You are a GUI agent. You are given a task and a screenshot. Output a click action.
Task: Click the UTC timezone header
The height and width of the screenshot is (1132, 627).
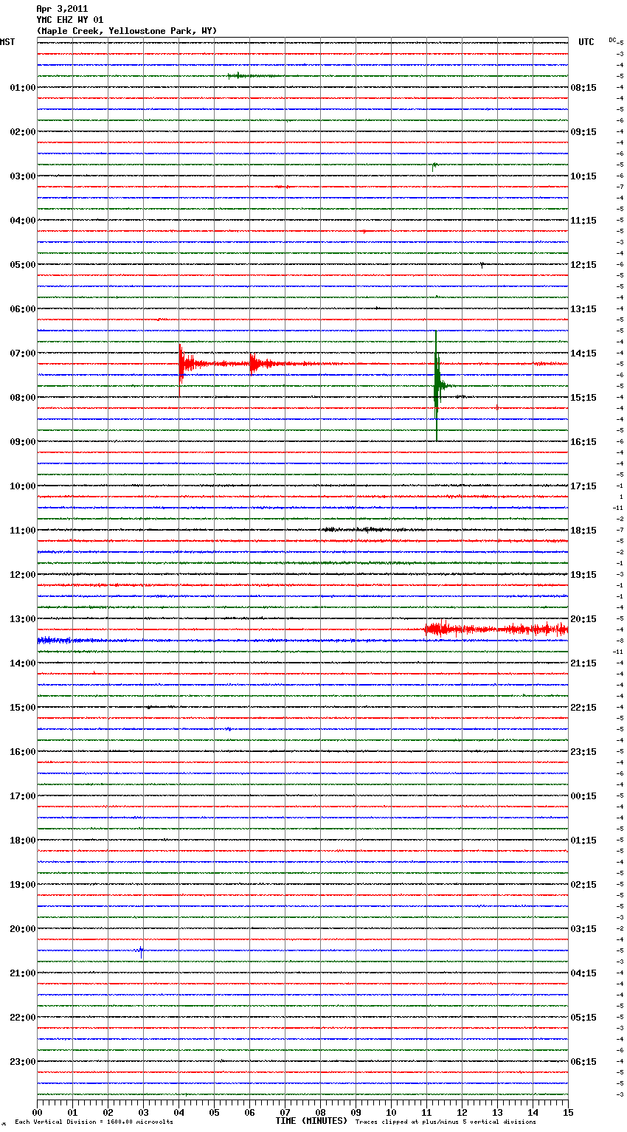(586, 42)
